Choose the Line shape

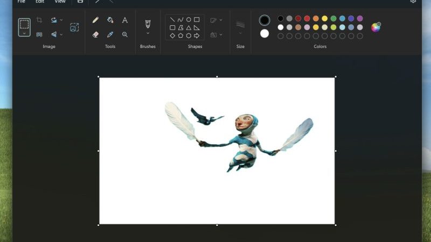[172, 19]
